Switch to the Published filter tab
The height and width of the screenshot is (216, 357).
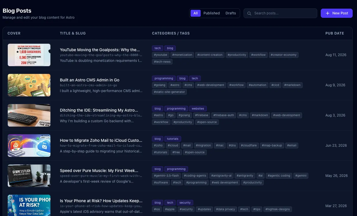tap(212, 13)
